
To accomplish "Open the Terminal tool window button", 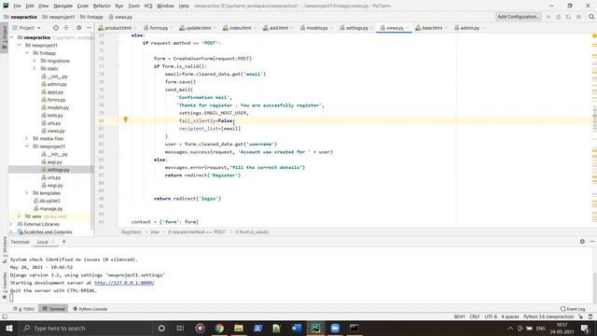I will (54, 309).
